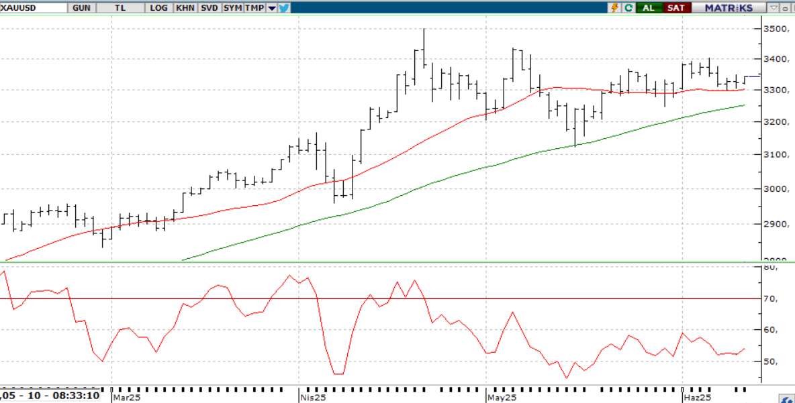This screenshot has height=403, width=795.
Task: Minimize the chart window
Action: click(x=786, y=7)
